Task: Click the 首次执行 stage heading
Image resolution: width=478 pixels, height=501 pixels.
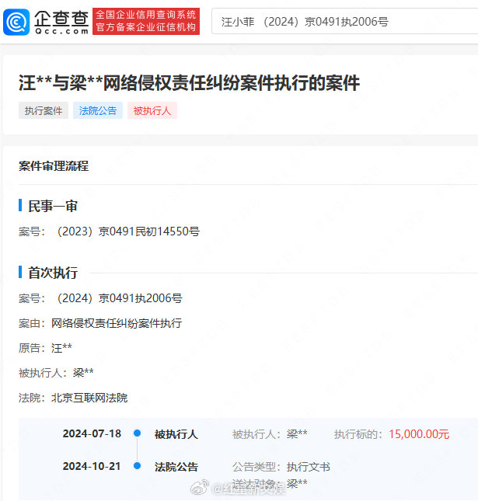Action: pyautogui.click(x=53, y=273)
